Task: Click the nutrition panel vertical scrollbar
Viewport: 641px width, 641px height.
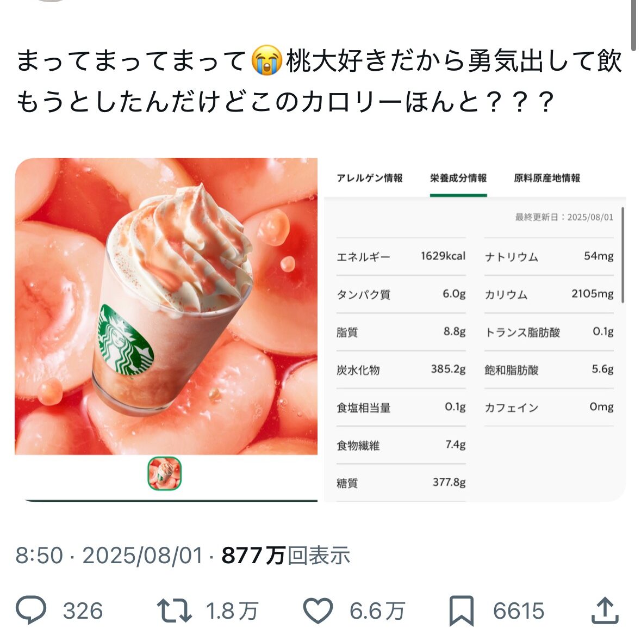Action: pos(623,255)
